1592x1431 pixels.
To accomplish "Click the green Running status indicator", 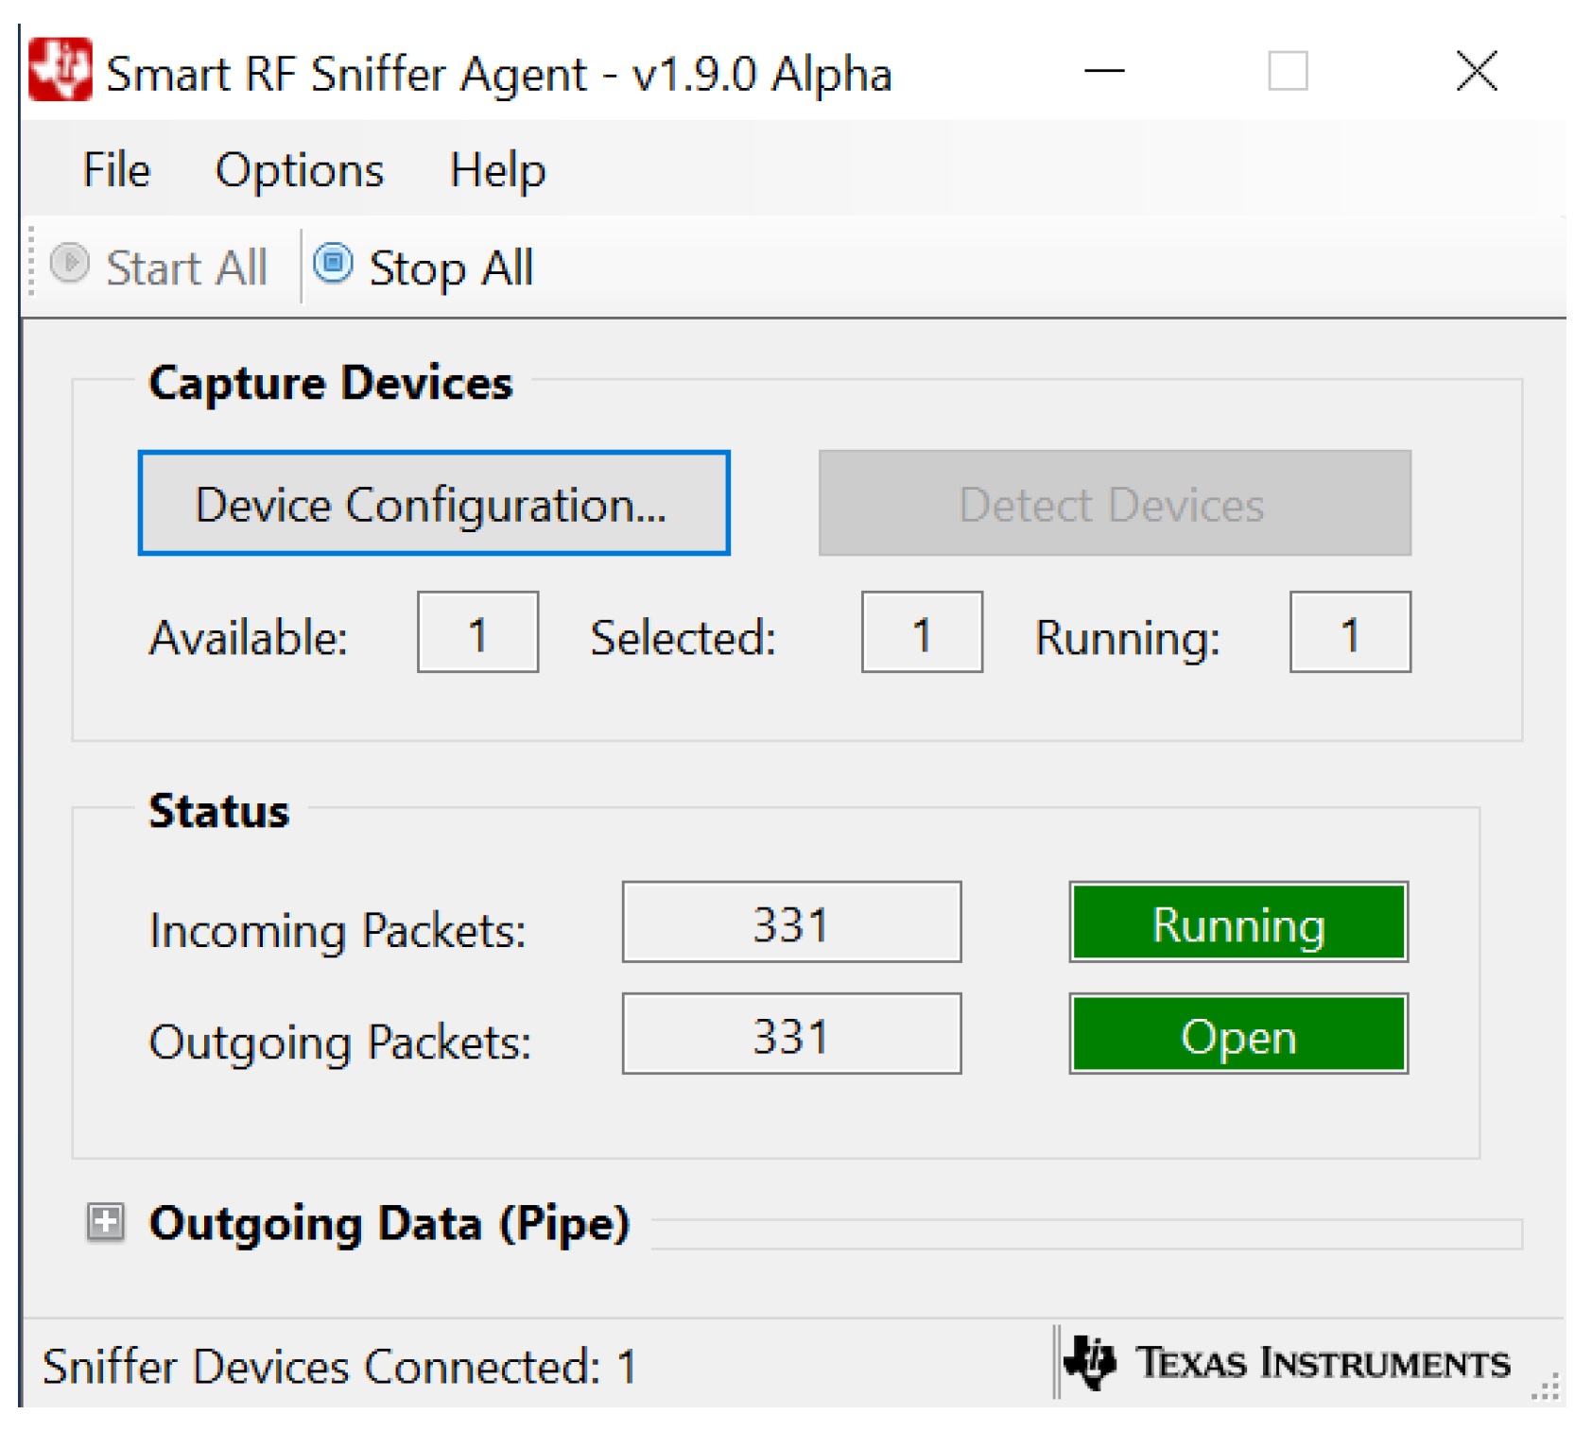I will click(x=1237, y=922).
